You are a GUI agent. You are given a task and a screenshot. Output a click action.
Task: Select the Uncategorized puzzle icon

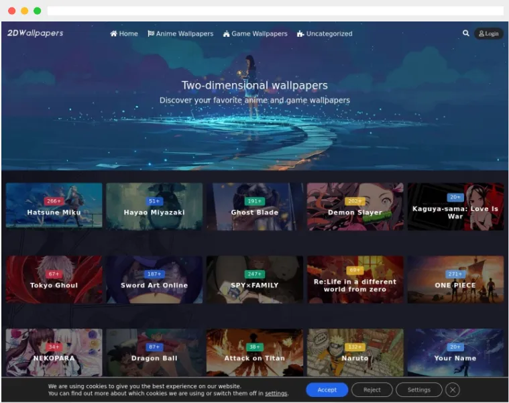pos(300,34)
